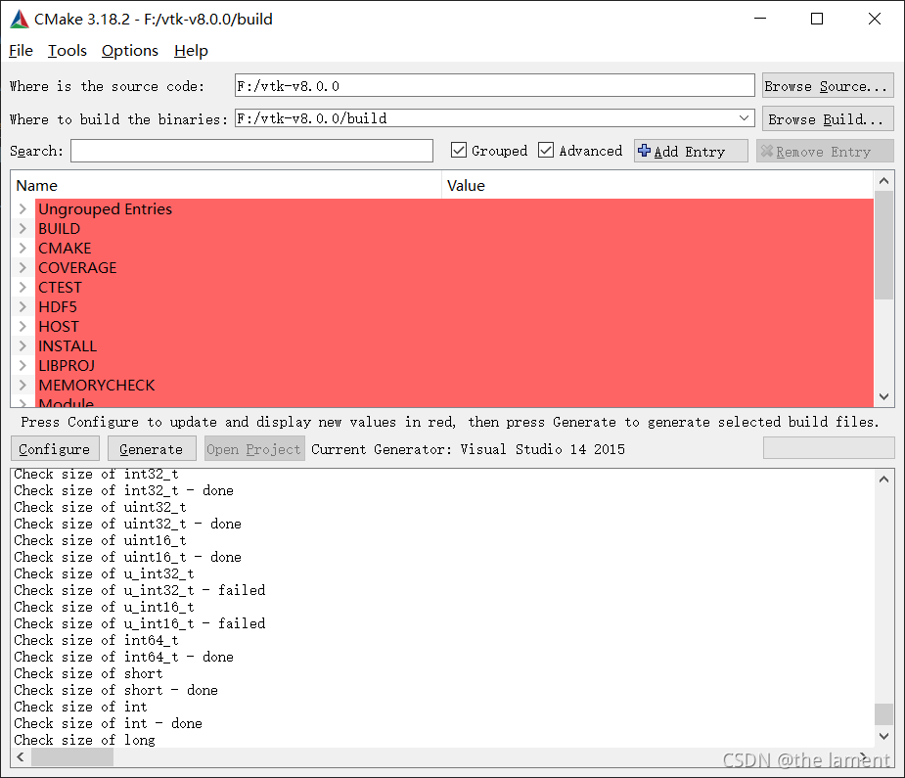The height and width of the screenshot is (778, 905).
Task: Focus the Search input field
Action: pos(251,151)
